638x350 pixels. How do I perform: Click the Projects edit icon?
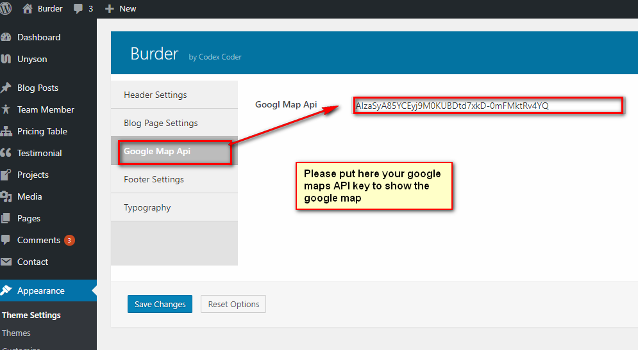click(6, 175)
